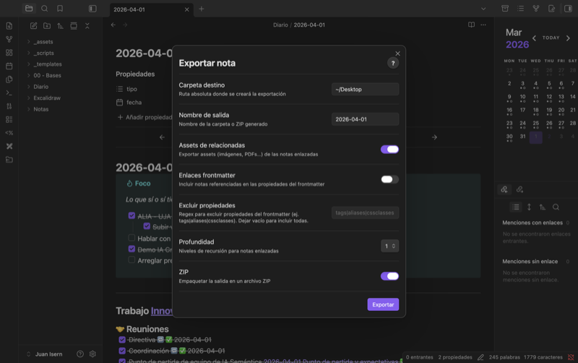Screen dimensions: 578x363
Task: Navigate back arrow in note header
Action: pyautogui.click(x=113, y=25)
